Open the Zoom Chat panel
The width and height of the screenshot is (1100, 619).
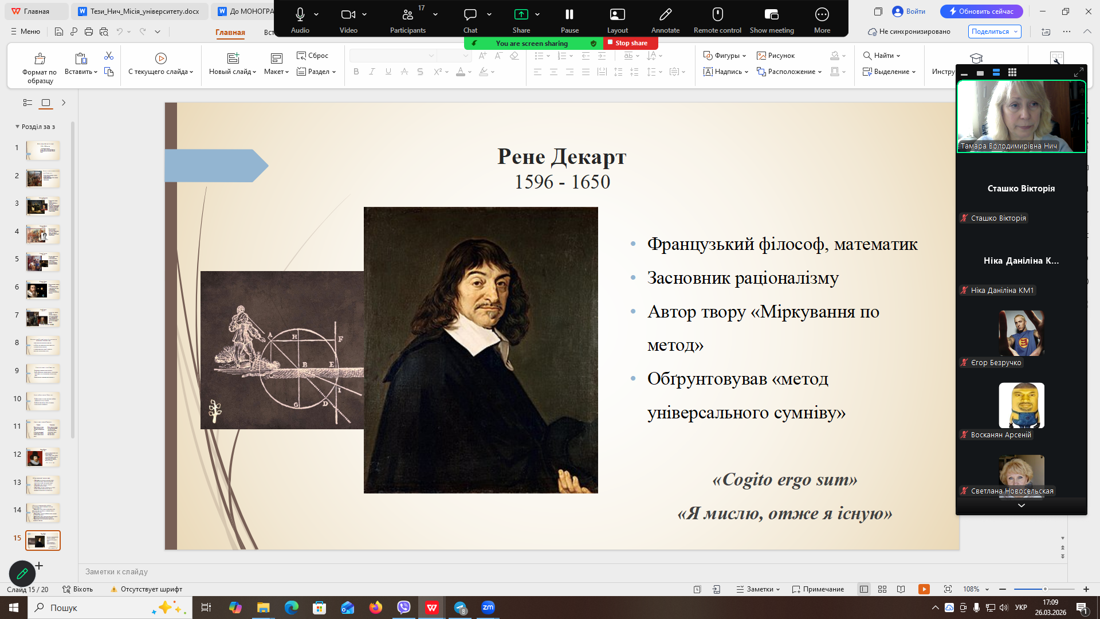click(x=470, y=15)
